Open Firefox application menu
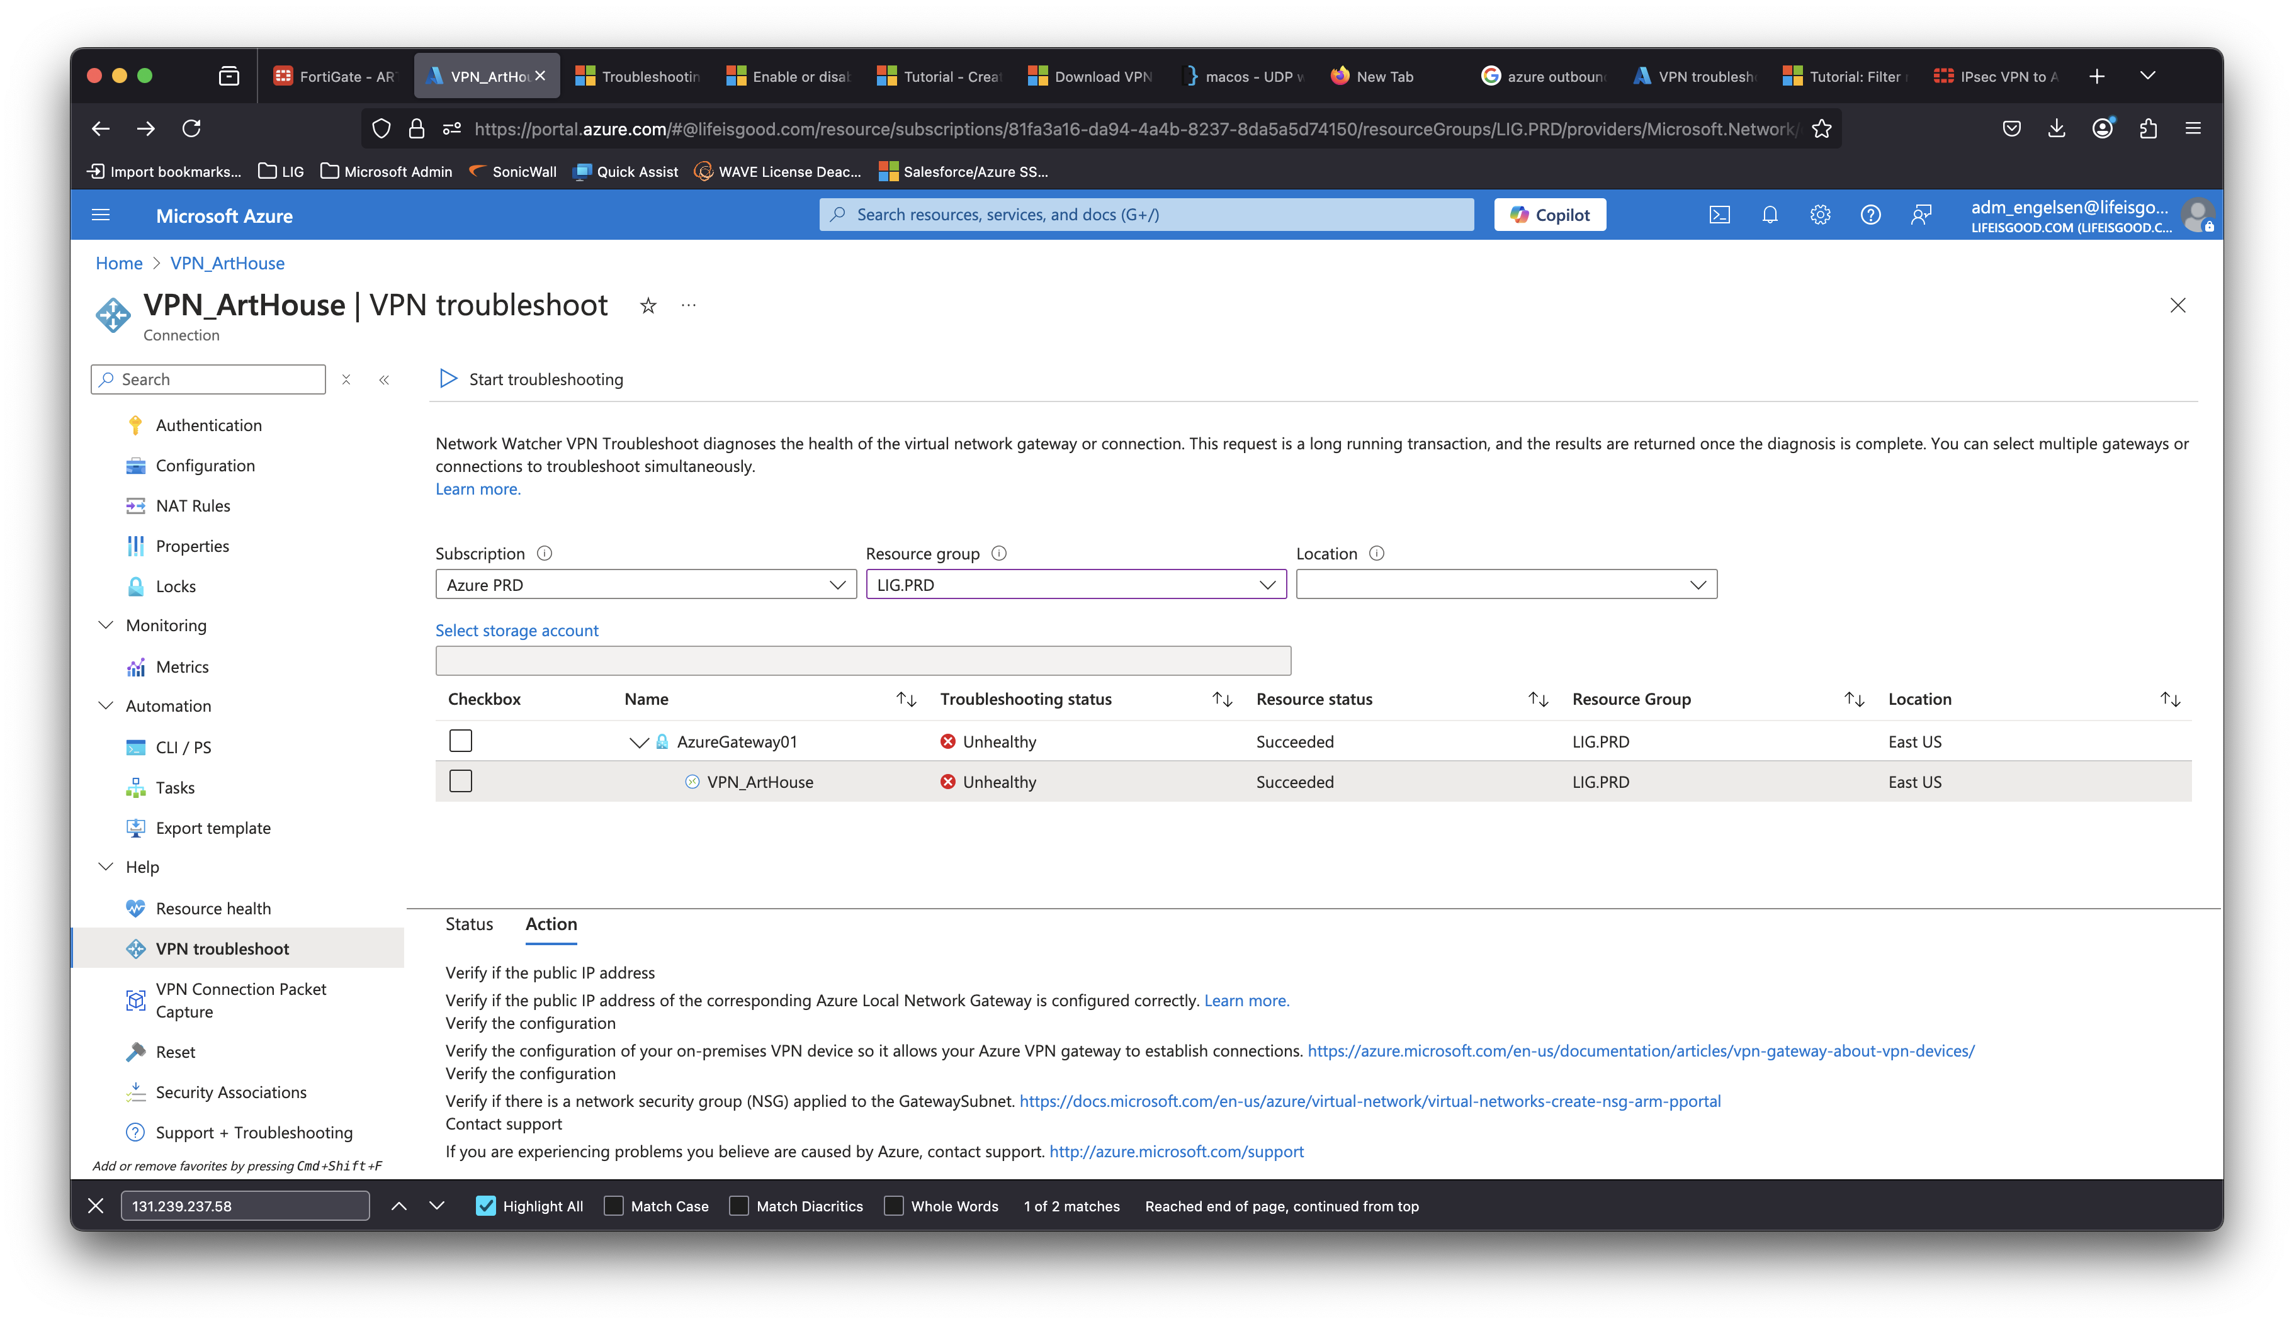 2193,129
